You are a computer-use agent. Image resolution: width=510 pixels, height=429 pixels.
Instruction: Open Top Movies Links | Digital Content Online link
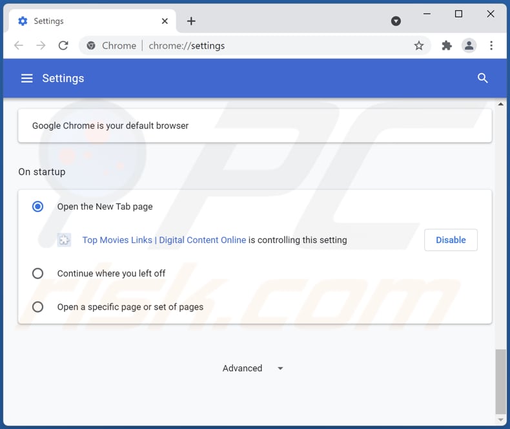tap(164, 240)
